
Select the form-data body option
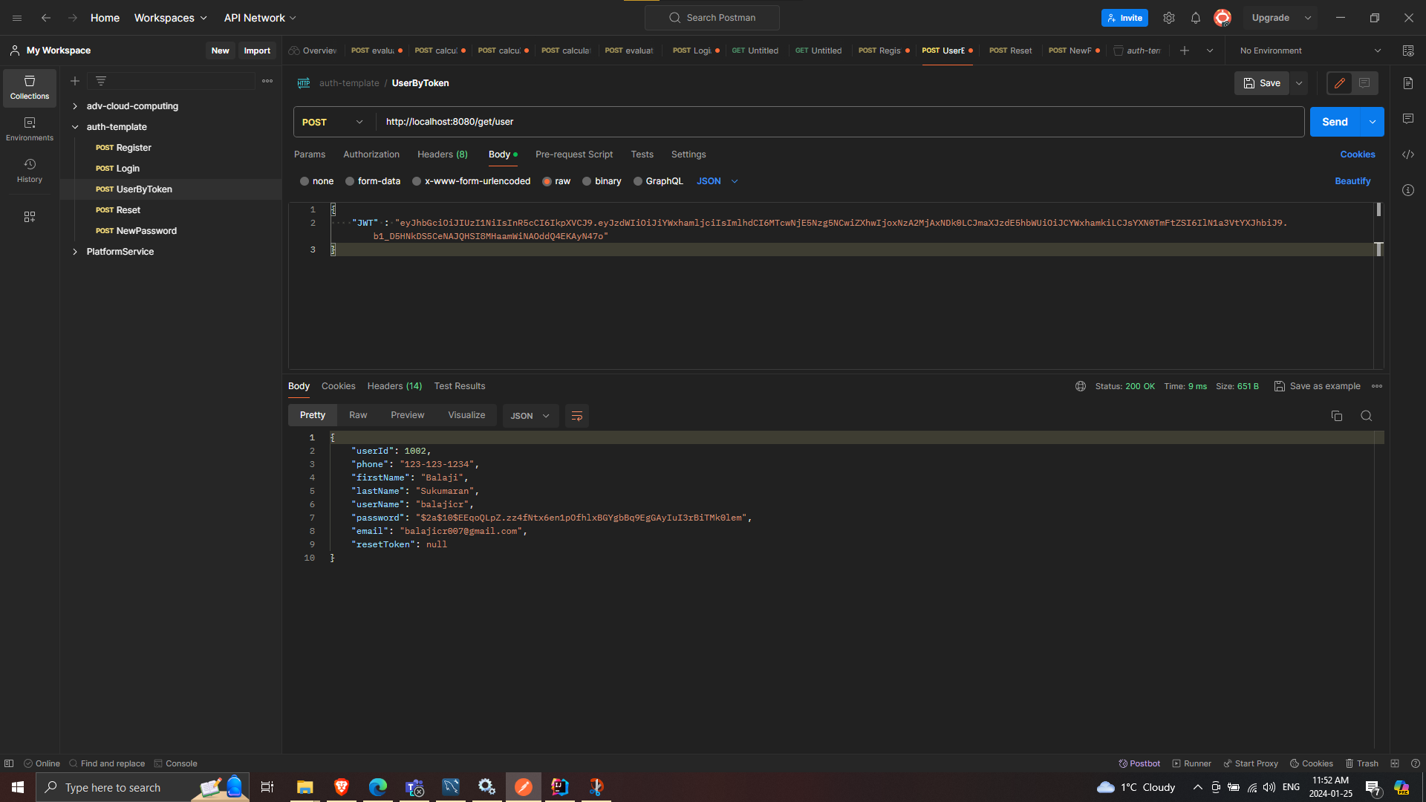pos(350,181)
